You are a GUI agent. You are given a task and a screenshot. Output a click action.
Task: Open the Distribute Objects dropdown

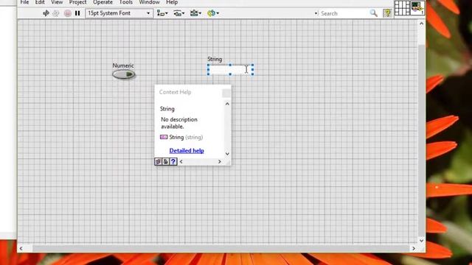178,13
